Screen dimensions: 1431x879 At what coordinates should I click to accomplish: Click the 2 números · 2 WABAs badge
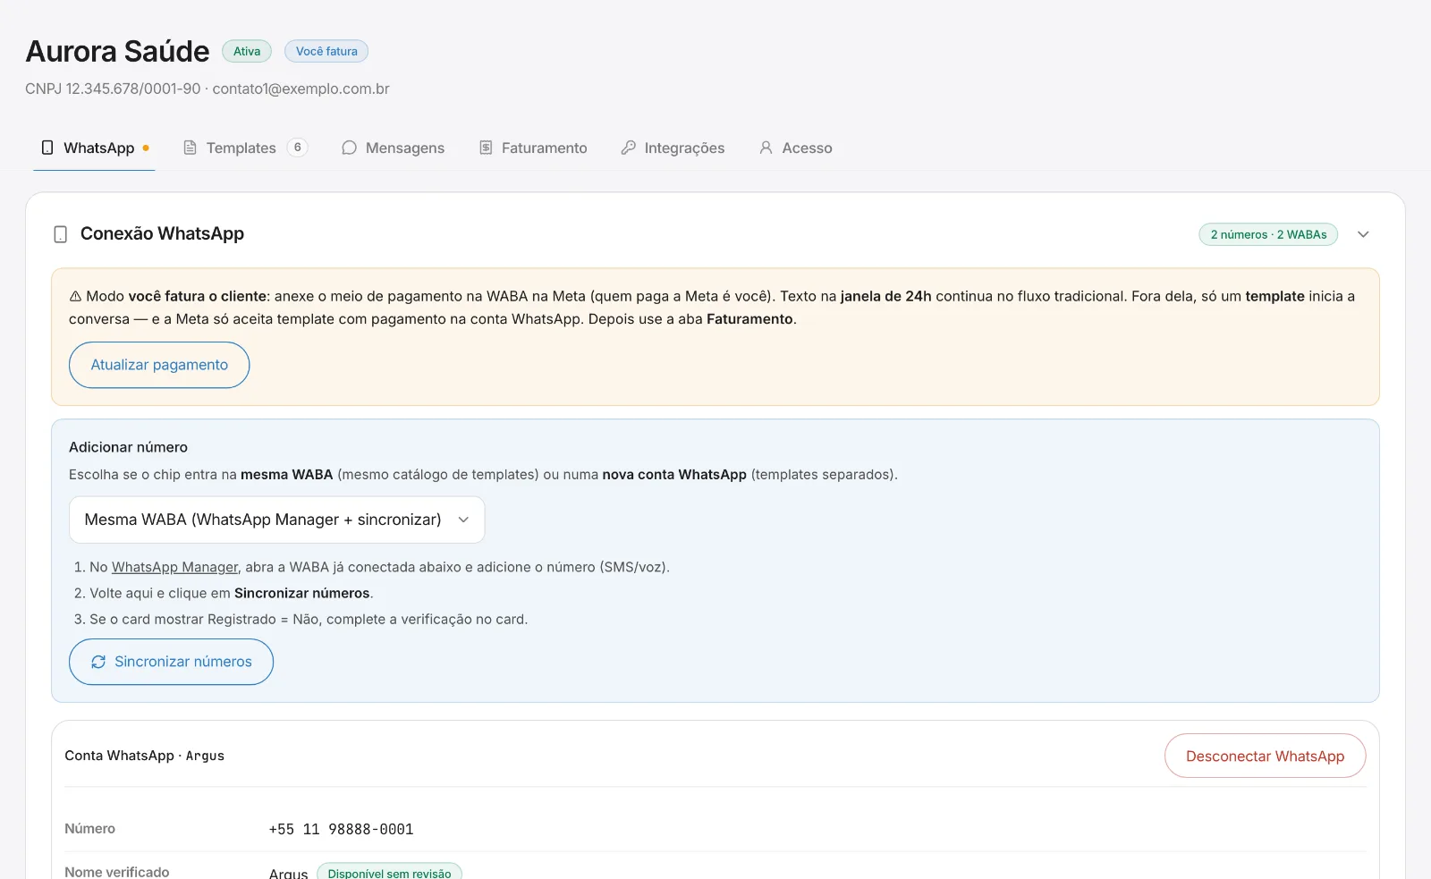coord(1268,234)
